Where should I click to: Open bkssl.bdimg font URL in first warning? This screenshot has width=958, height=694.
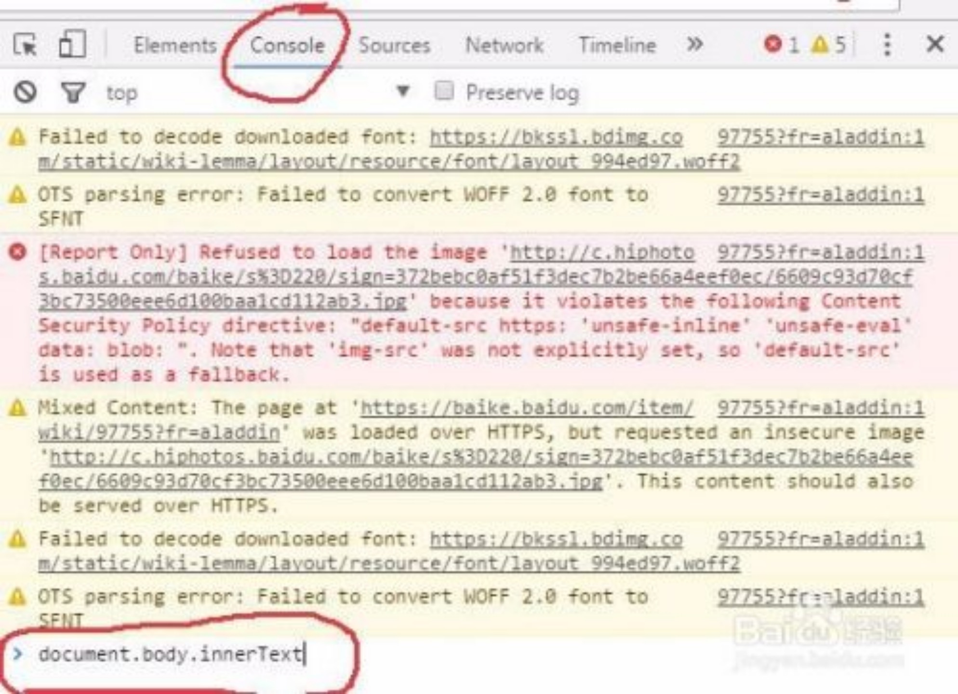coord(389,149)
